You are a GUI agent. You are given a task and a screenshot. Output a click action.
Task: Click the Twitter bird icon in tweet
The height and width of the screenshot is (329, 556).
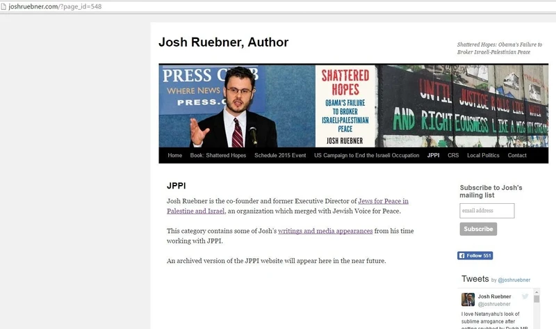pos(525,296)
